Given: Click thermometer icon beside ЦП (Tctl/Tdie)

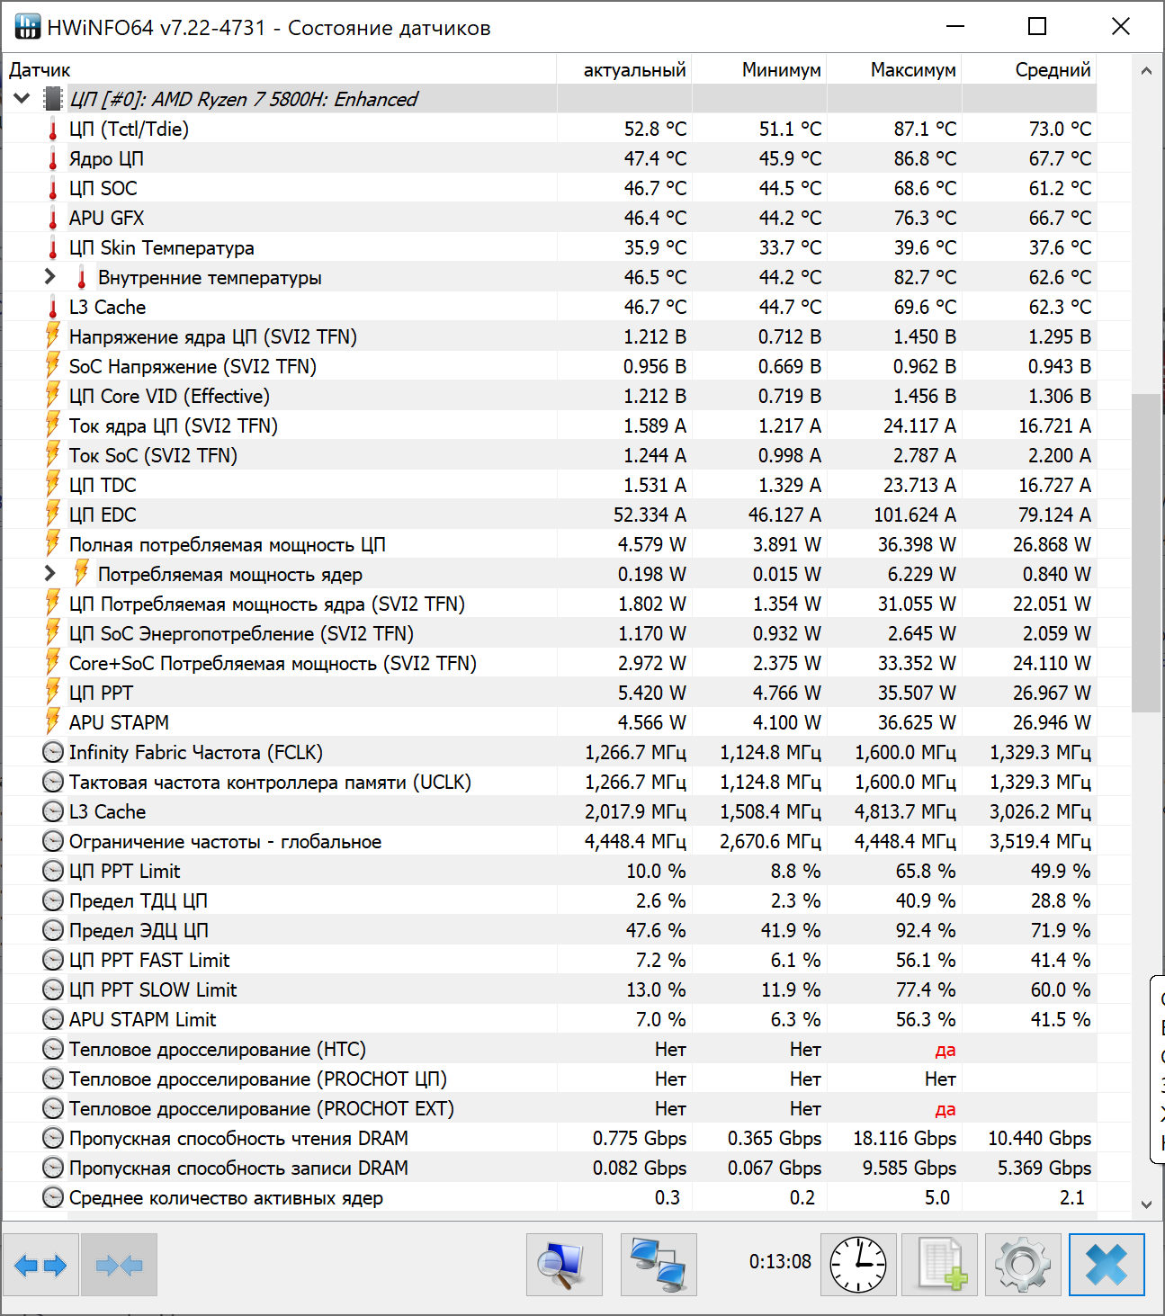Looking at the screenshot, I should (x=53, y=130).
